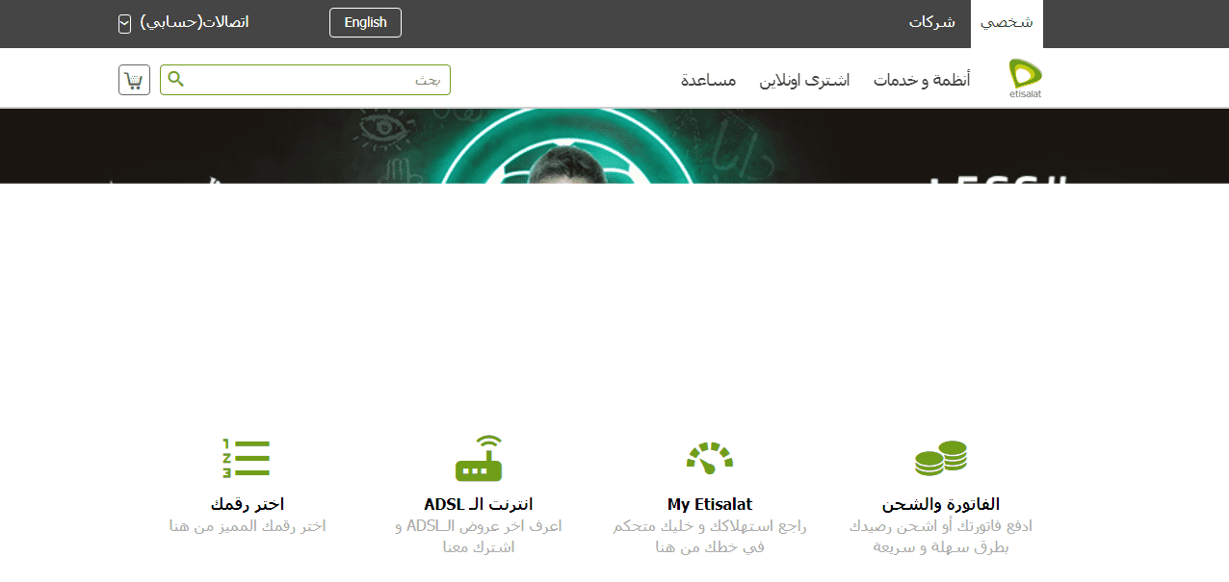
Task: Switch to the شخصي tab
Action: [x=1007, y=23]
